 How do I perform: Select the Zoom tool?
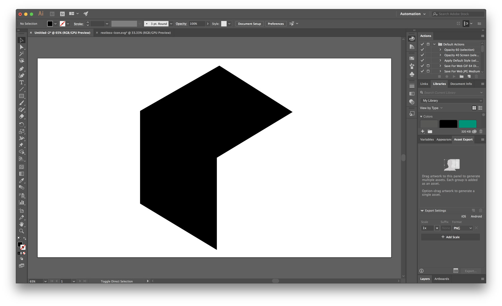22,231
